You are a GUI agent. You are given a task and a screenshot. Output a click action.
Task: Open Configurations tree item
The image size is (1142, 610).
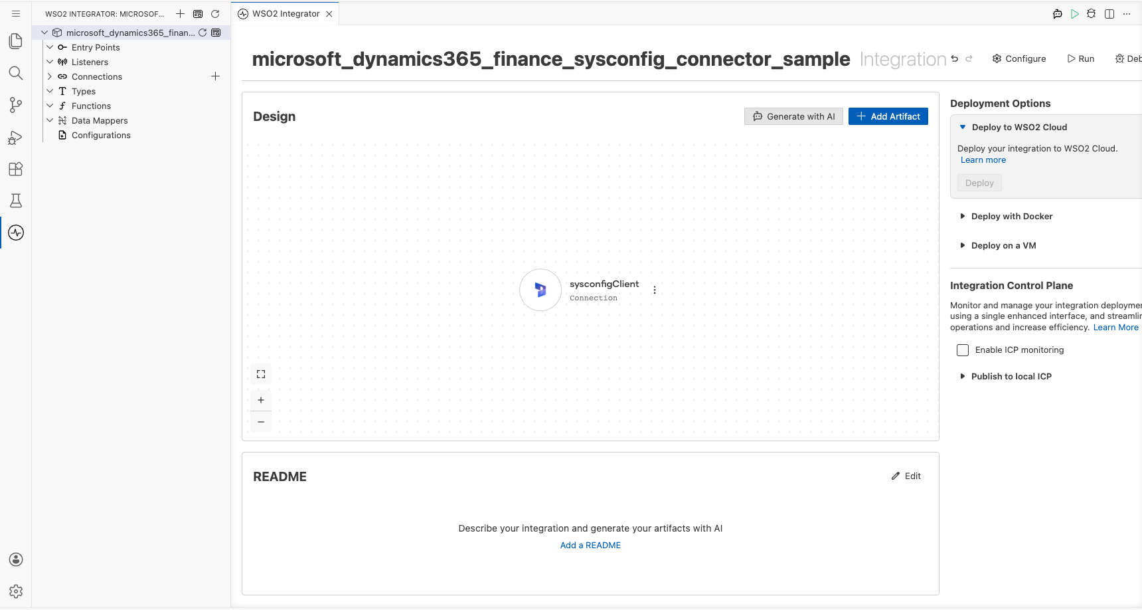coord(101,135)
